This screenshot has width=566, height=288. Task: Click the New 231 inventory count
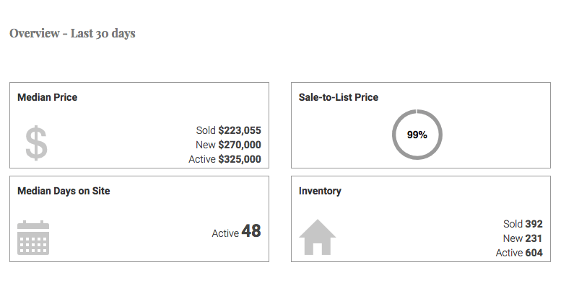click(x=523, y=238)
